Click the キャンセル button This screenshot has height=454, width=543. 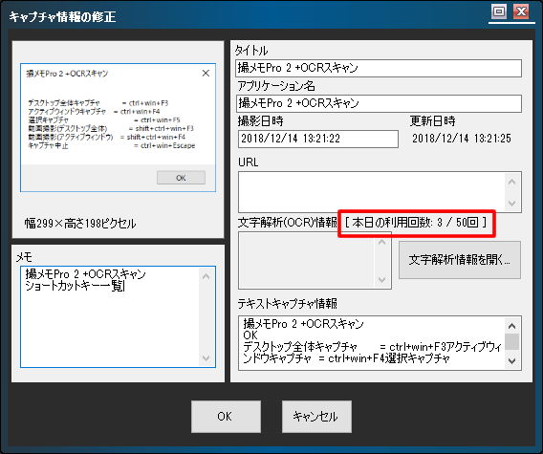click(x=316, y=417)
